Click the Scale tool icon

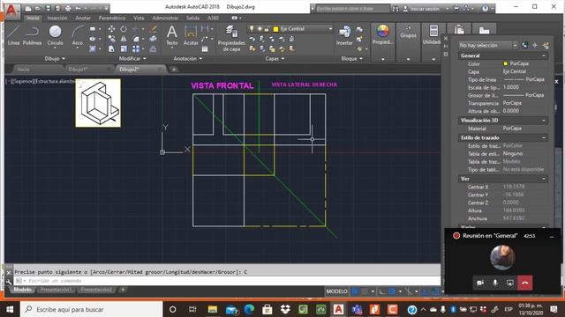point(124,48)
